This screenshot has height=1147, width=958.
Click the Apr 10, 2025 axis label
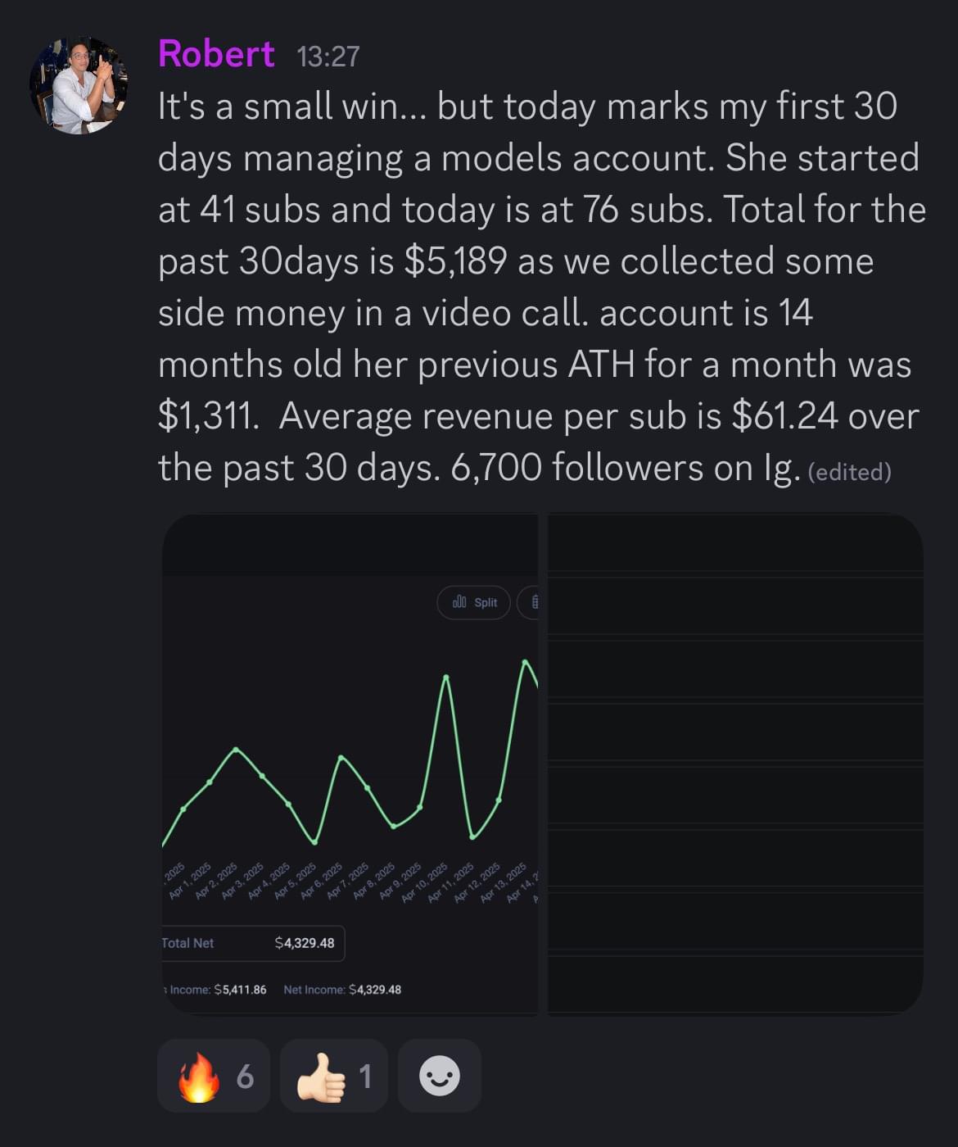(424, 882)
